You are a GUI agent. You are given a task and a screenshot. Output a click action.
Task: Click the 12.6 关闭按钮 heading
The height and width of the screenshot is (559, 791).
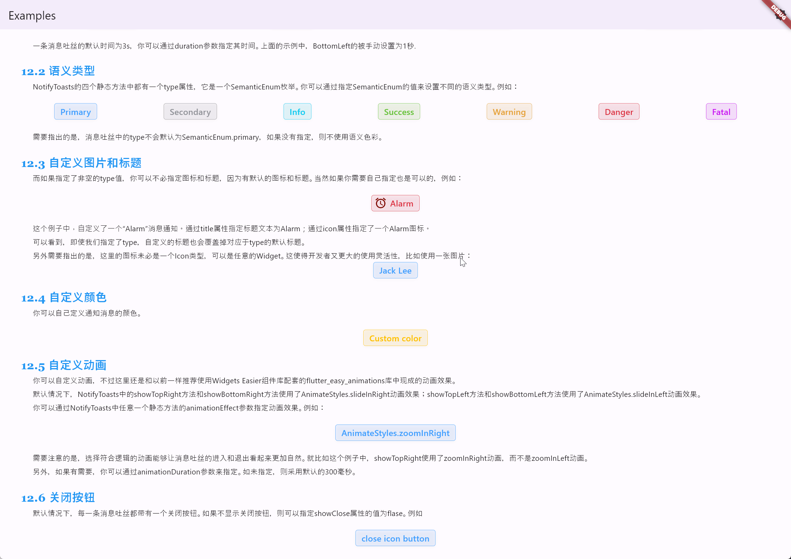pyautogui.click(x=58, y=498)
